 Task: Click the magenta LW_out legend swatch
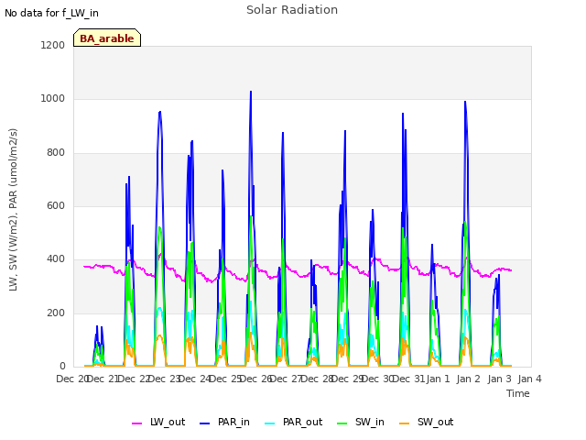[136, 423]
